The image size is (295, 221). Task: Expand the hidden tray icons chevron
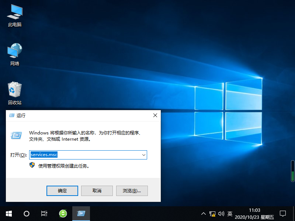pos(203,214)
